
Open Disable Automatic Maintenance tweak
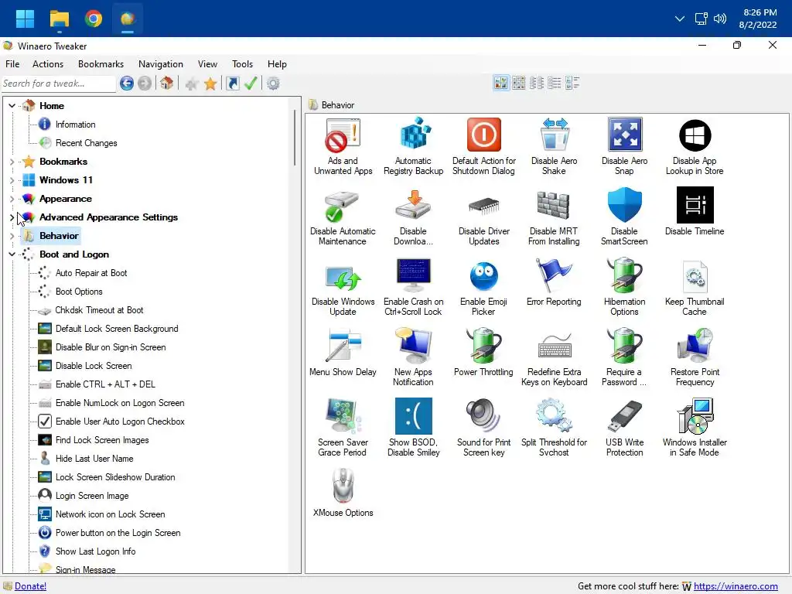pyautogui.click(x=343, y=217)
